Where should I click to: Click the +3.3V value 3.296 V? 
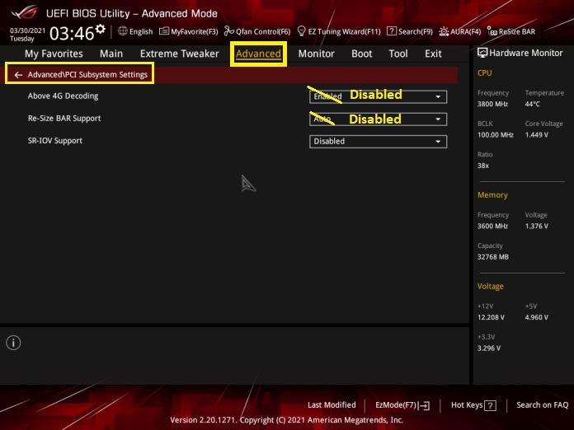point(489,348)
